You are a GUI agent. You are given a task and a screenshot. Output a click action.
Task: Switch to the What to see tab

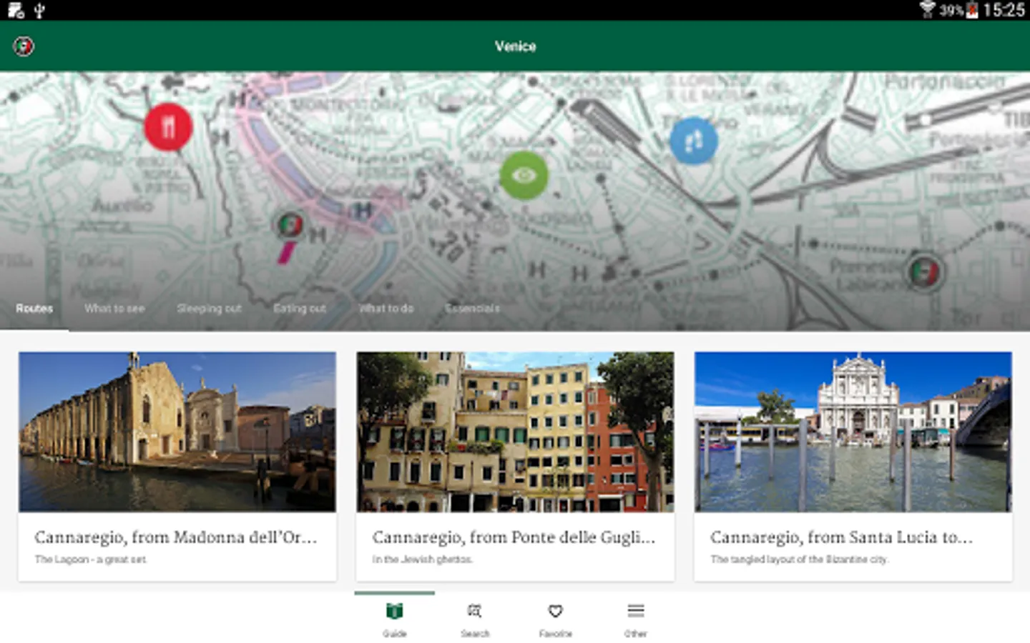[114, 309]
